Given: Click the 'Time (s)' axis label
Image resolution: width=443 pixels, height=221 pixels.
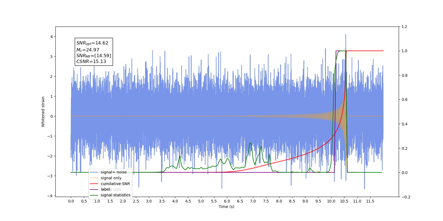Looking at the screenshot, I should click(x=226, y=207).
